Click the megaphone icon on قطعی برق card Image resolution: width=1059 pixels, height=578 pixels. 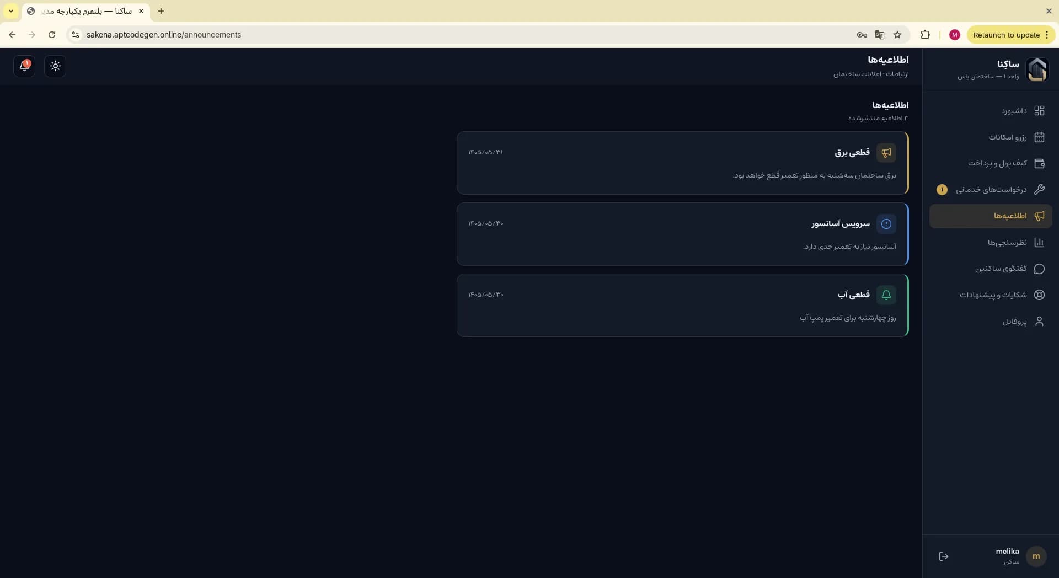(886, 153)
